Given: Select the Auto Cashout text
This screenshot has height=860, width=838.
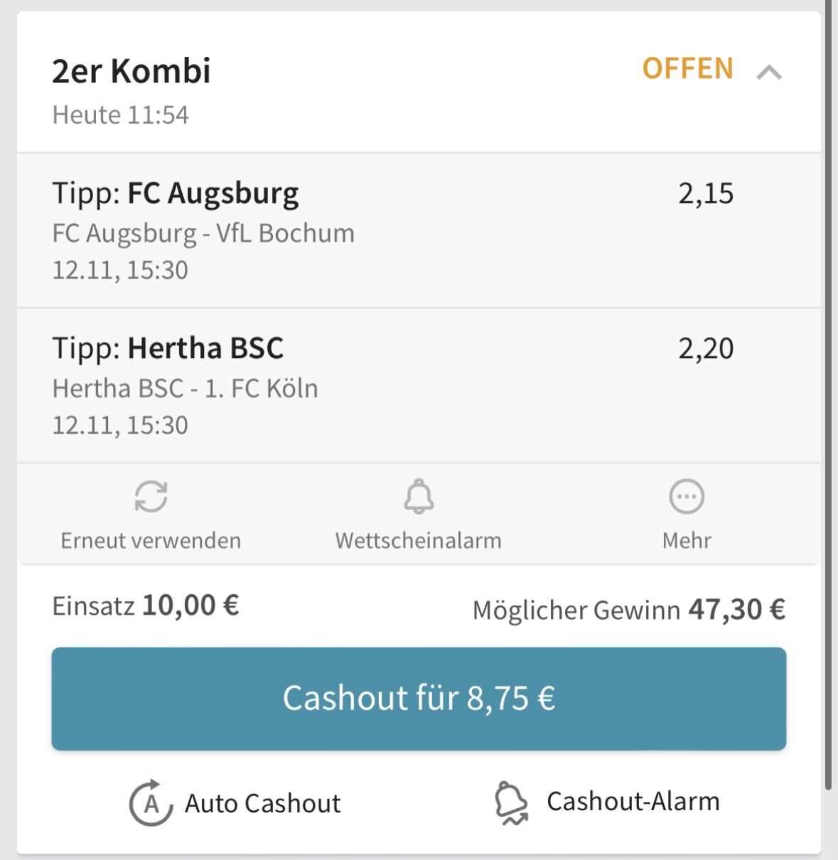Looking at the screenshot, I should coord(262,803).
